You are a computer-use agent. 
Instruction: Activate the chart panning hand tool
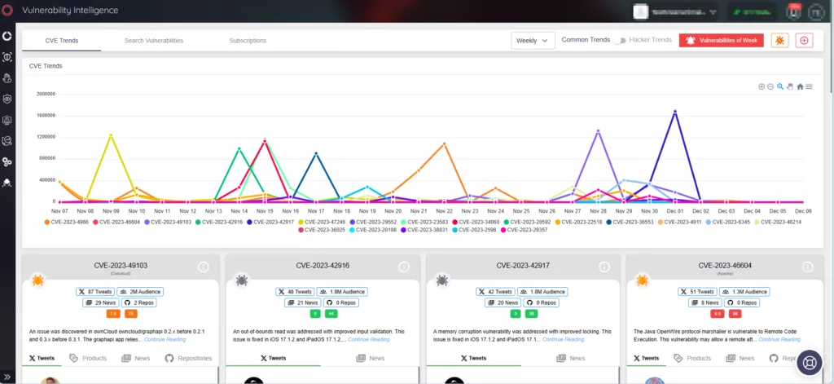coord(790,86)
